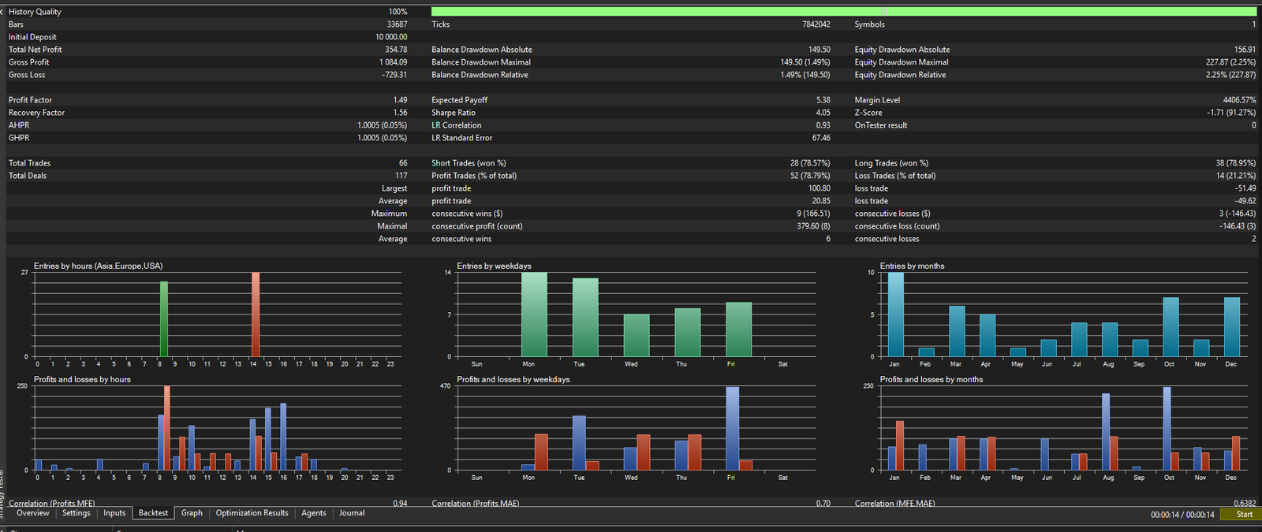The image size is (1262, 532).
Task: Click the 'Profit Factor' label
Action: coord(30,100)
